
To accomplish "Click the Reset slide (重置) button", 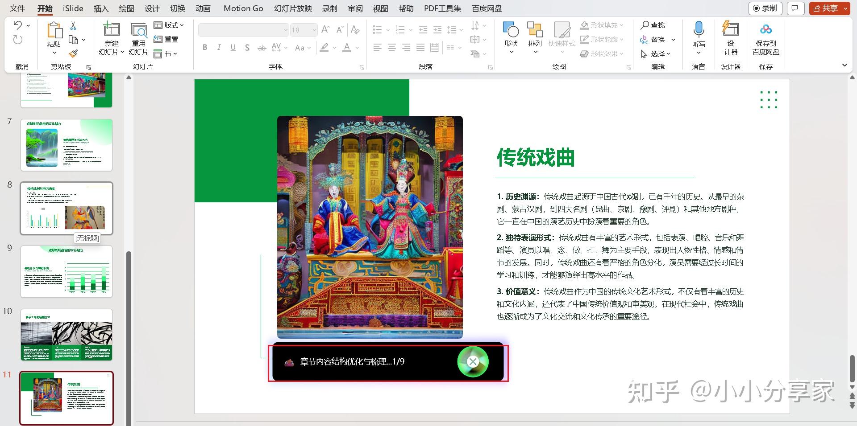I will 166,39.
